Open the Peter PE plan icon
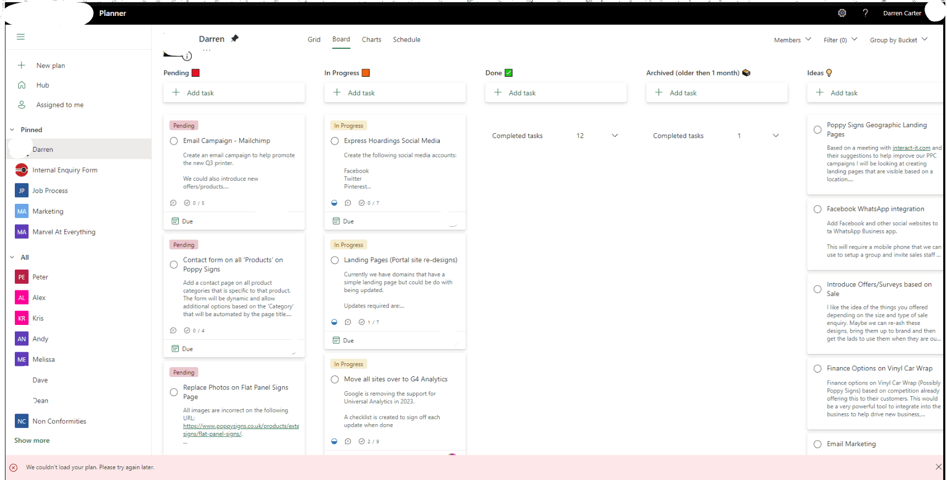 click(21, 277)
